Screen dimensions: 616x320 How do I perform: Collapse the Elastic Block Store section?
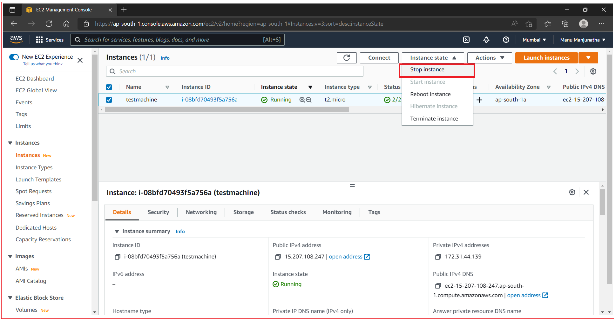(10, 298)
